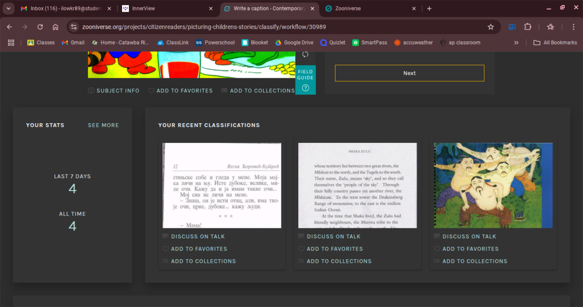The height and width of the screenshot is (307, 583).
Task: Open the star toolbar icon beside Extensions
Action: pos(550,27)
